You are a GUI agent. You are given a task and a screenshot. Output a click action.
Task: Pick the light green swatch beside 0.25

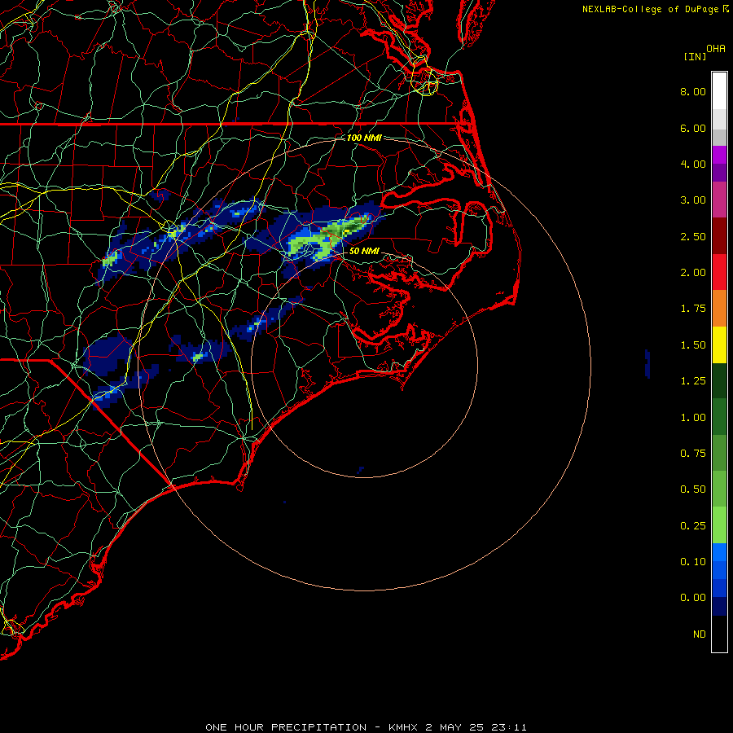[x=719, y=525]
